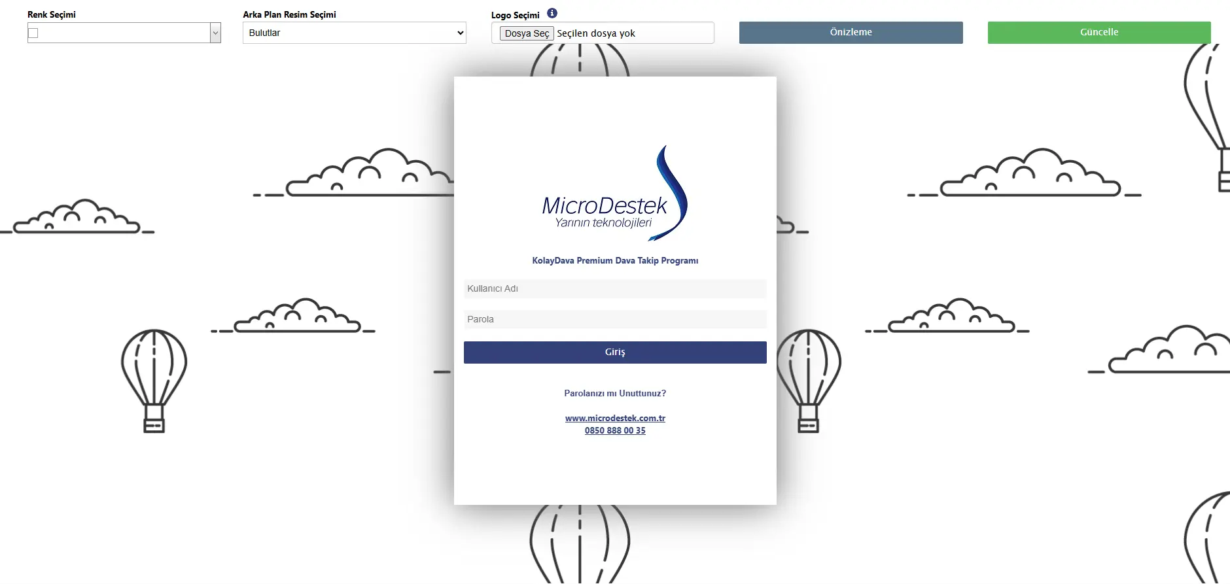
Task: Open the Bulutlar background image dropdown
Action: click(354, 33)
